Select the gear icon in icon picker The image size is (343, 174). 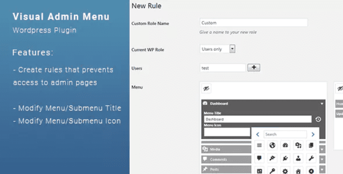[285, 170]
